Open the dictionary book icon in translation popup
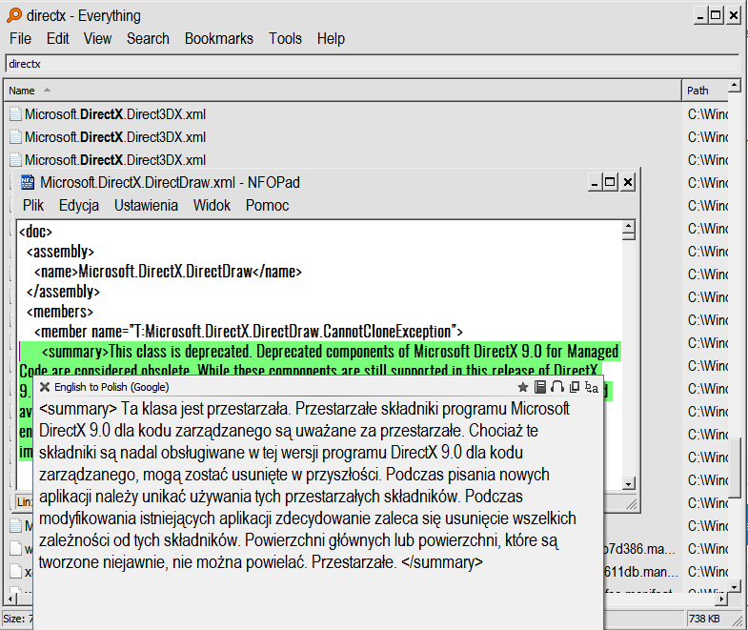The height and width of the screenshot is (630, 748). (540, 387)
